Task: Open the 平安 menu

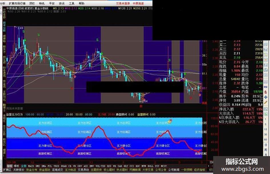Action: point(52,3)
